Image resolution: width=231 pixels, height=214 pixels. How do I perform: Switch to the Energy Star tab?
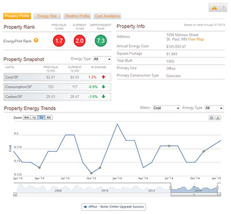pos(47,16)
